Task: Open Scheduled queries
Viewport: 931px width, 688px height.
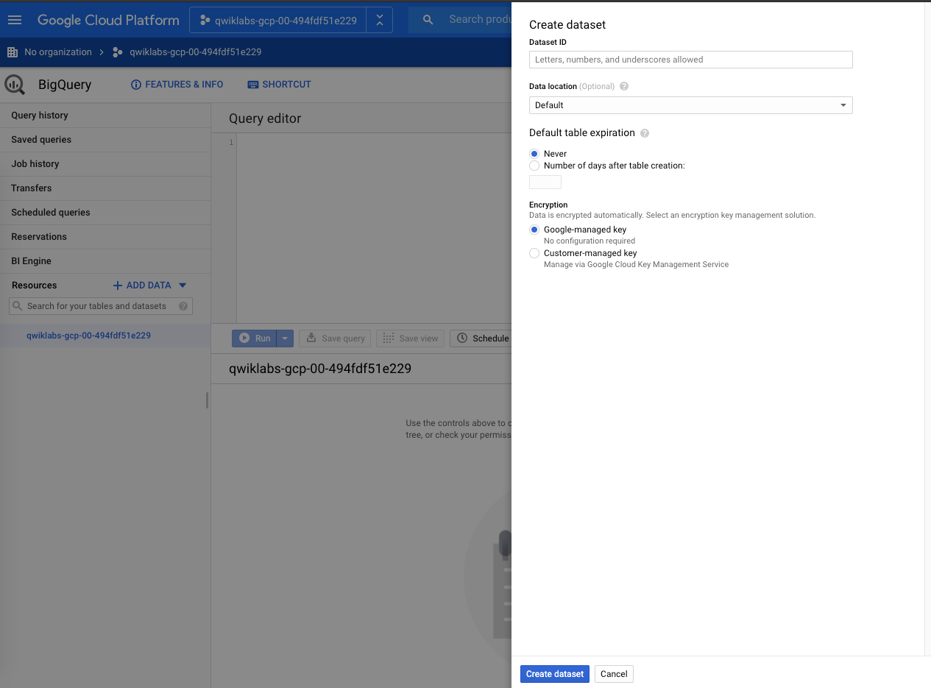Action: 105,213
